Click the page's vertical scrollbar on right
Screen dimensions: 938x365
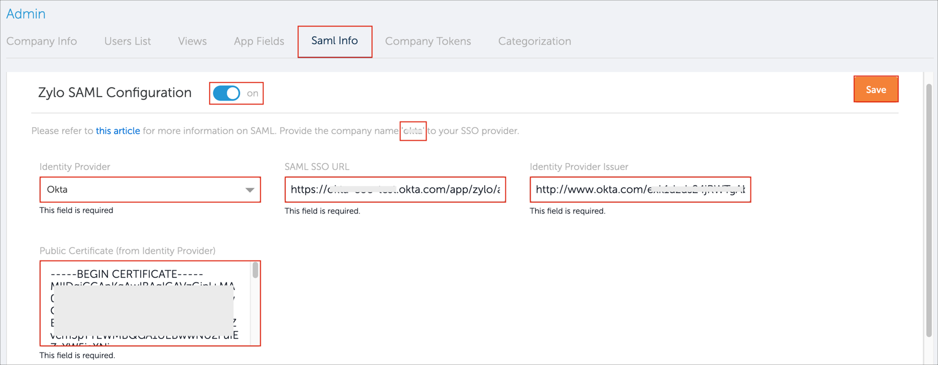tap(928, 209)
